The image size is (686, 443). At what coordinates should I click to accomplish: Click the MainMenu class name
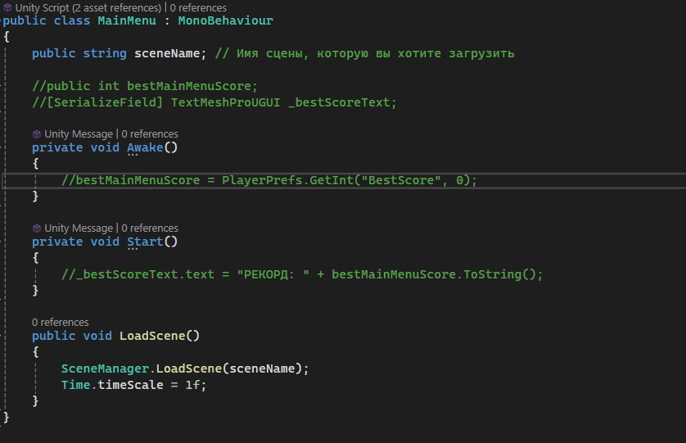coord(127,20)
